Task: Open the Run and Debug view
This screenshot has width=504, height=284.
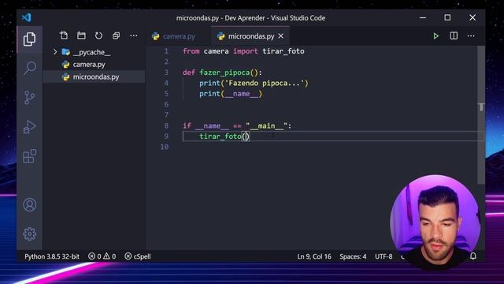Action: pos(29,127)
